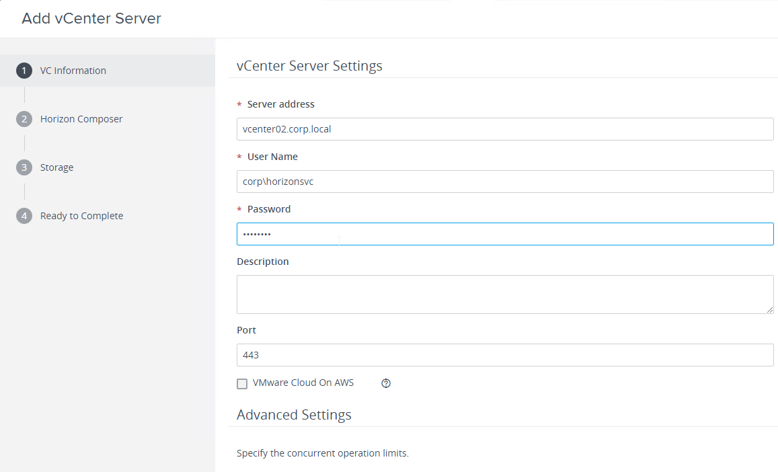The image size is (778, 472).
Task: Select step 1 number badge for VC Information
Action: (x=24, y=71)
